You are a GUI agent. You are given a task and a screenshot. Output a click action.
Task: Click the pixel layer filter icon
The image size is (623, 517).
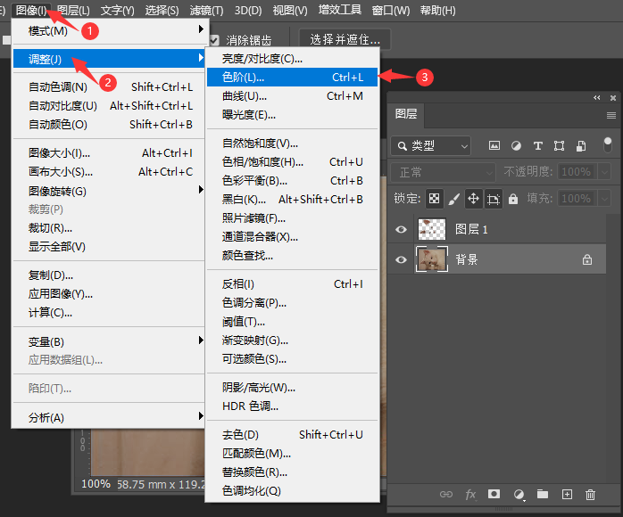pyautogui.click(x=494, y=145)
